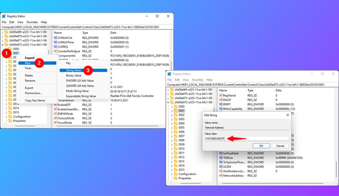The width and height of the screenshot is (339, 196).
Task: Select the 0007 key in right window tree
Action: click(x=181, y=136)
